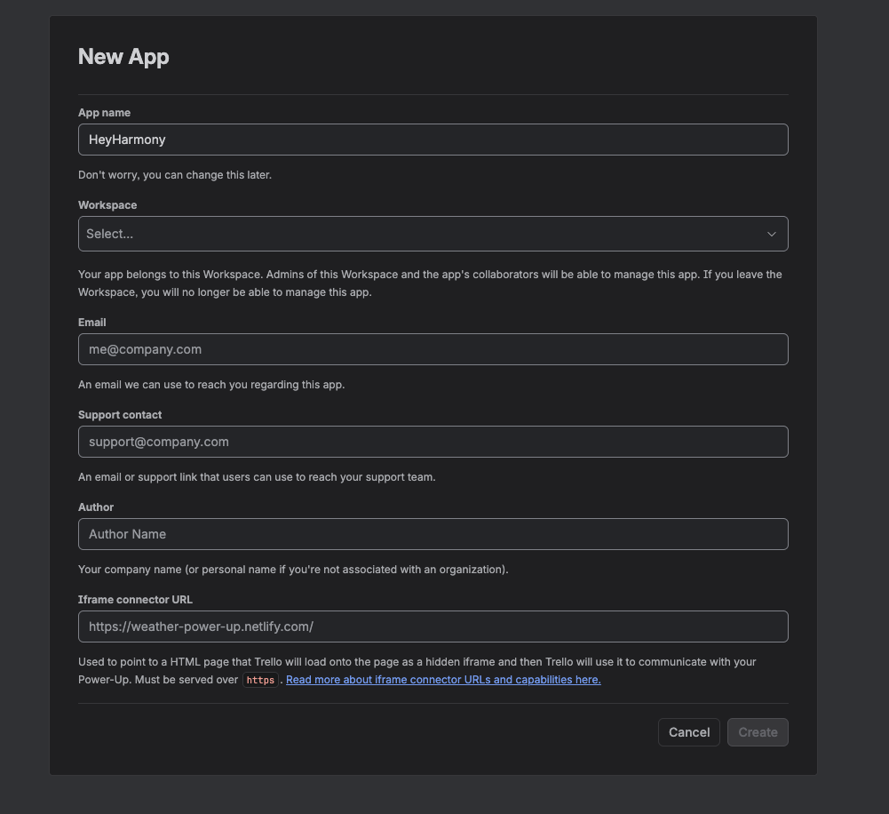Image resolution: width=889 pixels, height=814 pixels.
Task: Focus the Email field with me@company.com placeholder
Action: [x=433, y=349]
